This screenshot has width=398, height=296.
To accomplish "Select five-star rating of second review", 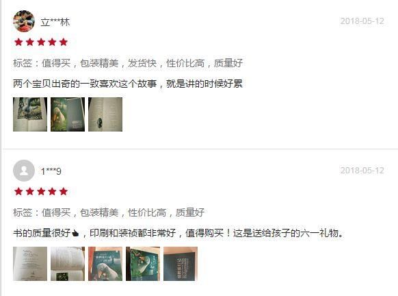I will coord(41,191).
